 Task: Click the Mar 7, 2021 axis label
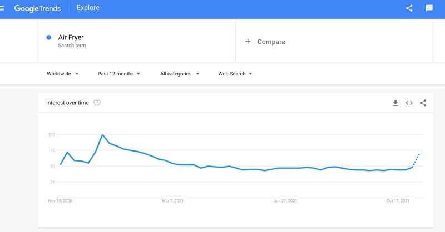click(x=172, y=201)
